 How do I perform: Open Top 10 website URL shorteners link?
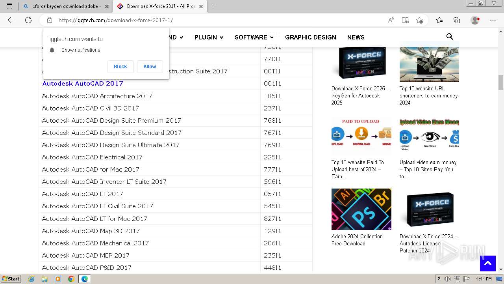[x=429, y=95]
